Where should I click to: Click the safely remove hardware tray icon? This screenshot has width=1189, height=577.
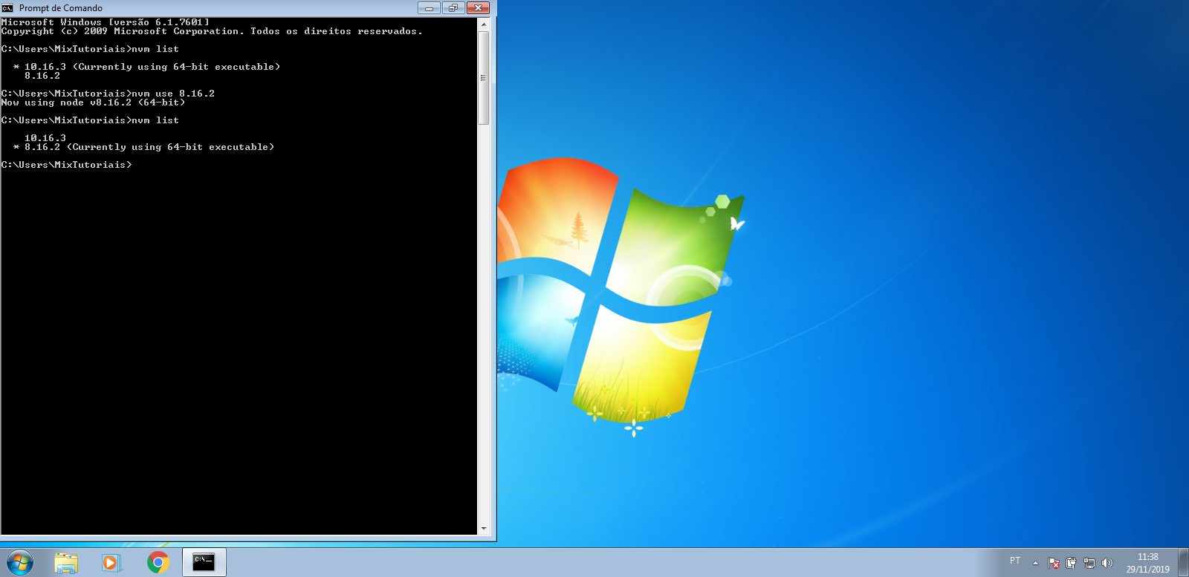click(x=1071, y=563)
